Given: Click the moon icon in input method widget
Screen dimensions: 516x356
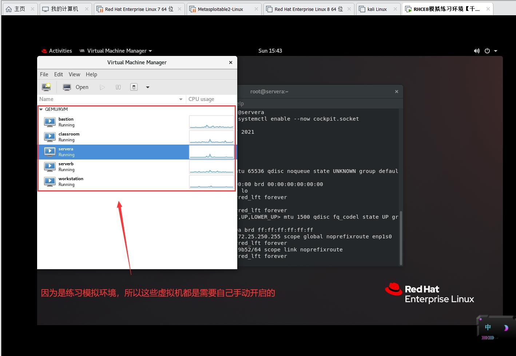Looking at the screenshot, I should click(506, 328).
